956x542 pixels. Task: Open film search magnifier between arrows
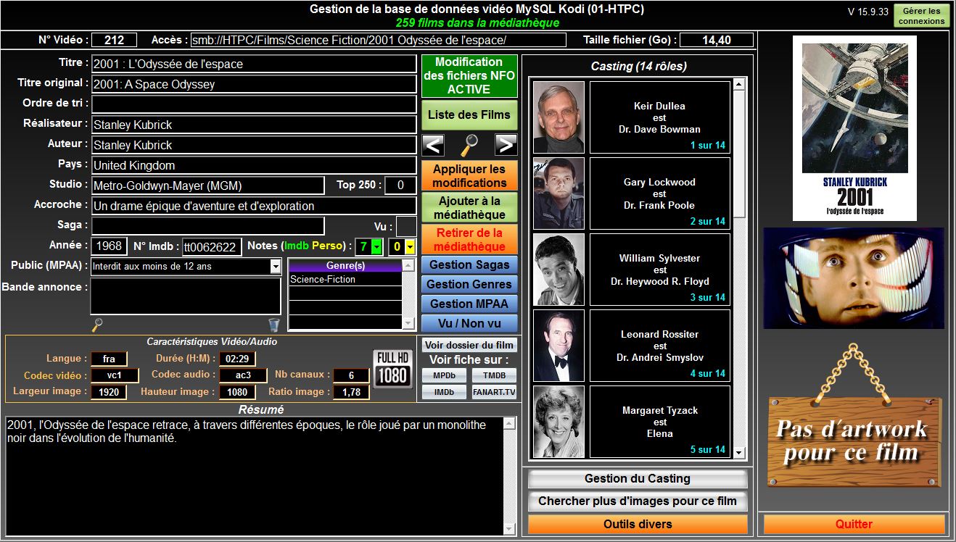[x=470, y=145]
